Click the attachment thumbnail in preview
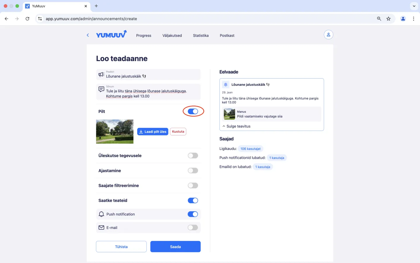Viewport: 420px width, 263px height. point(229,114)
